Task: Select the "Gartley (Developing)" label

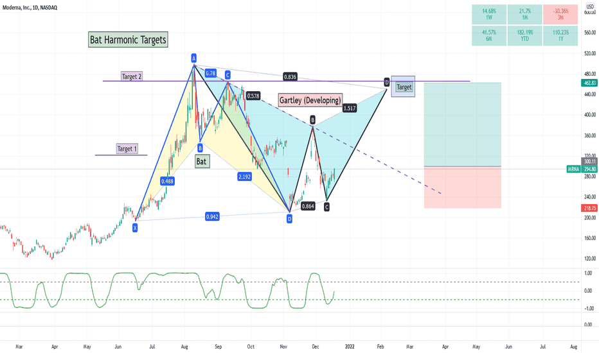Action: [310, 100]
